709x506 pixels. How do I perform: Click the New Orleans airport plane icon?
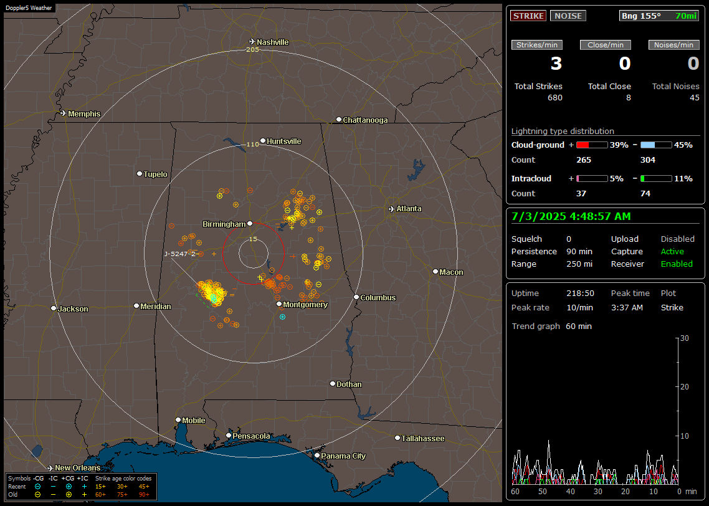click(50, 468)
